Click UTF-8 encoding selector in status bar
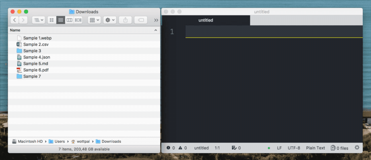The width and height of the screenshot is (371, 160). point(294,148)
